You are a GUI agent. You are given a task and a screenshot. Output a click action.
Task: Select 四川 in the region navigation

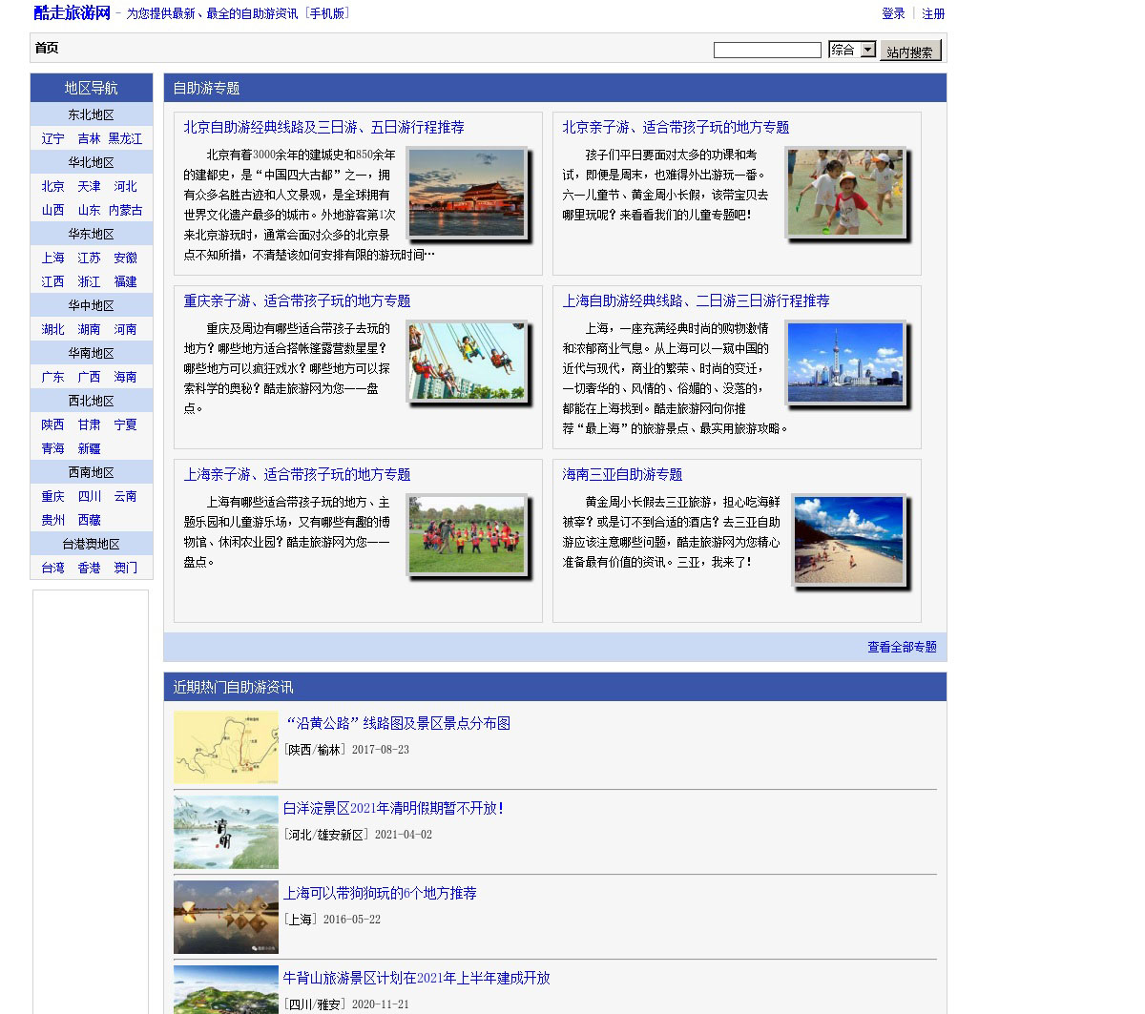tap(89, 496)
